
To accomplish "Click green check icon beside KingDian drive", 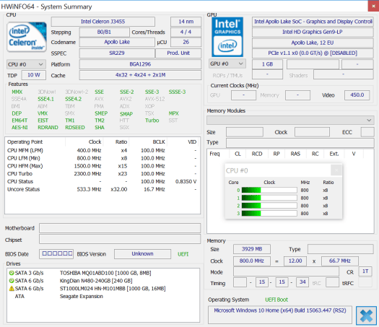I will pos(12,281).
